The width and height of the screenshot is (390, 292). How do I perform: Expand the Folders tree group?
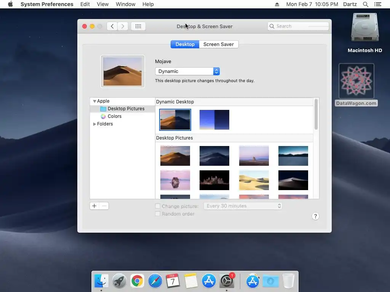(94, 124)
